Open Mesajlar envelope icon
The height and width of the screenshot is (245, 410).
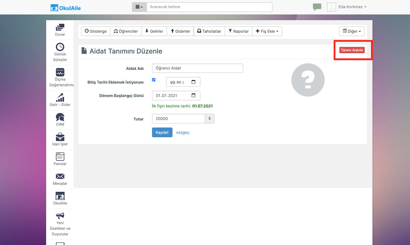[60, 176]
